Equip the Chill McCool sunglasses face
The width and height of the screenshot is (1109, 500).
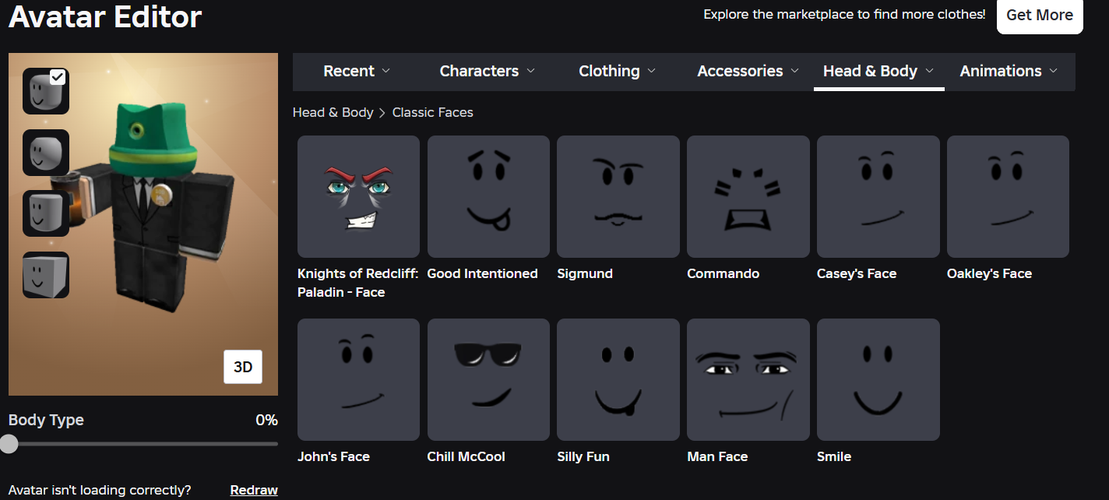pyautogui.click(x=488, y=379)
